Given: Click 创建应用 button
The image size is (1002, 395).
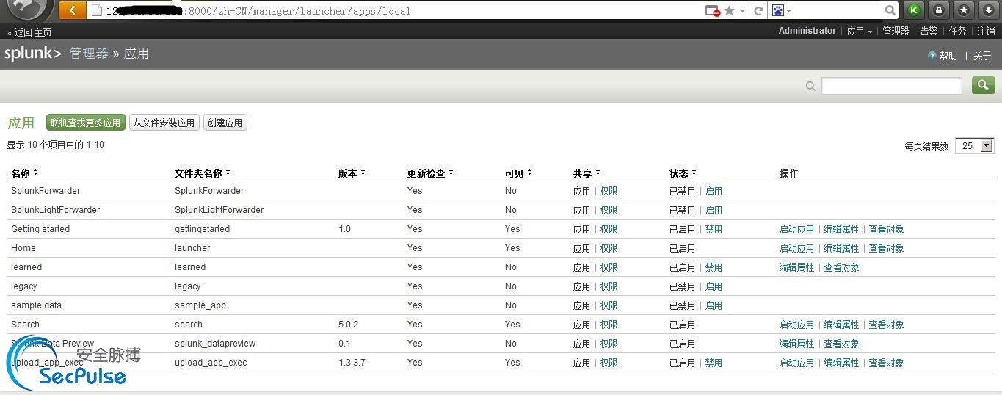Looking at the screenshot, I should 225,123.
